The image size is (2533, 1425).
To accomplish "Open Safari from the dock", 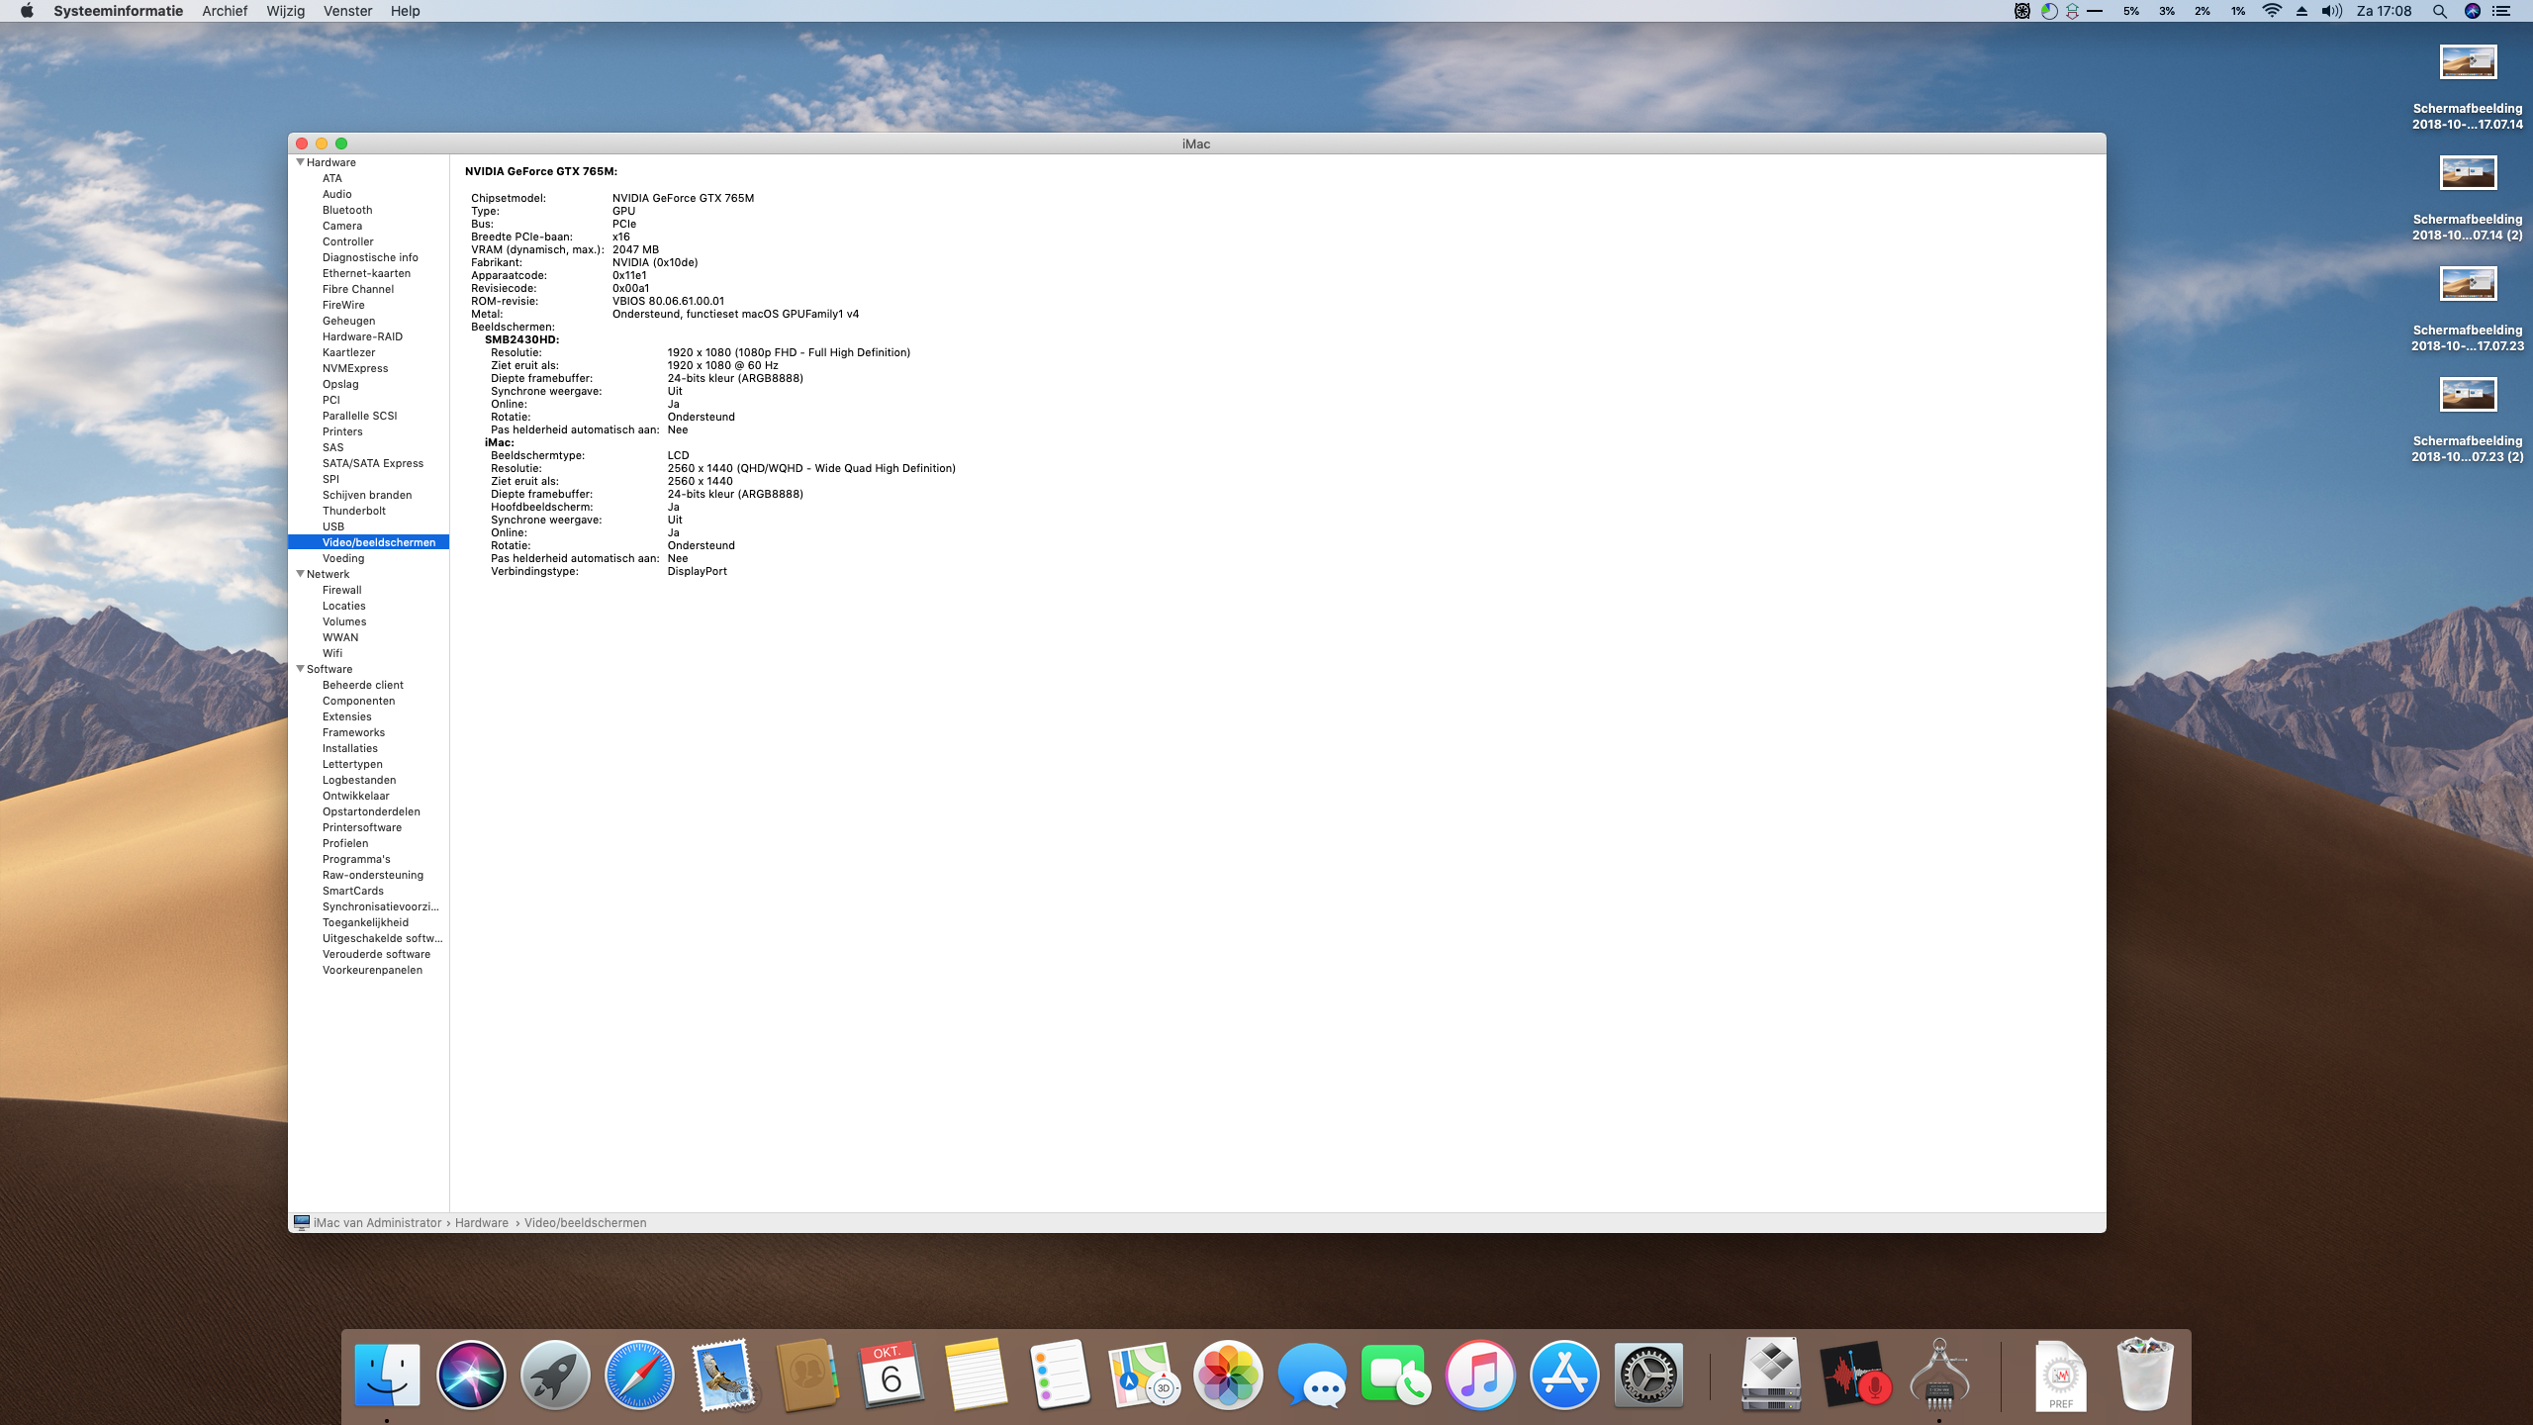I will 639,1376.
